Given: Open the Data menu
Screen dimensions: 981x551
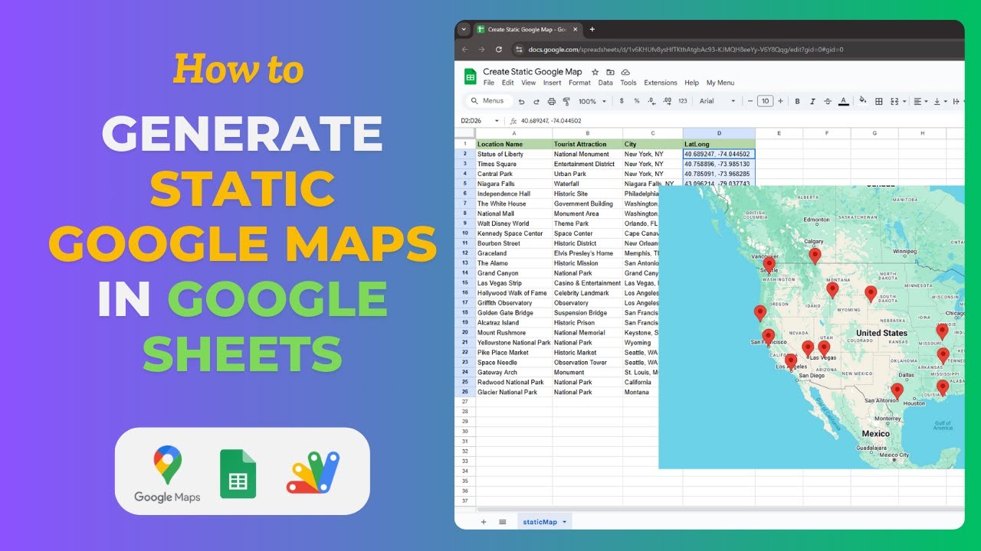Looking at the screenshot, I should coord(605,83).
